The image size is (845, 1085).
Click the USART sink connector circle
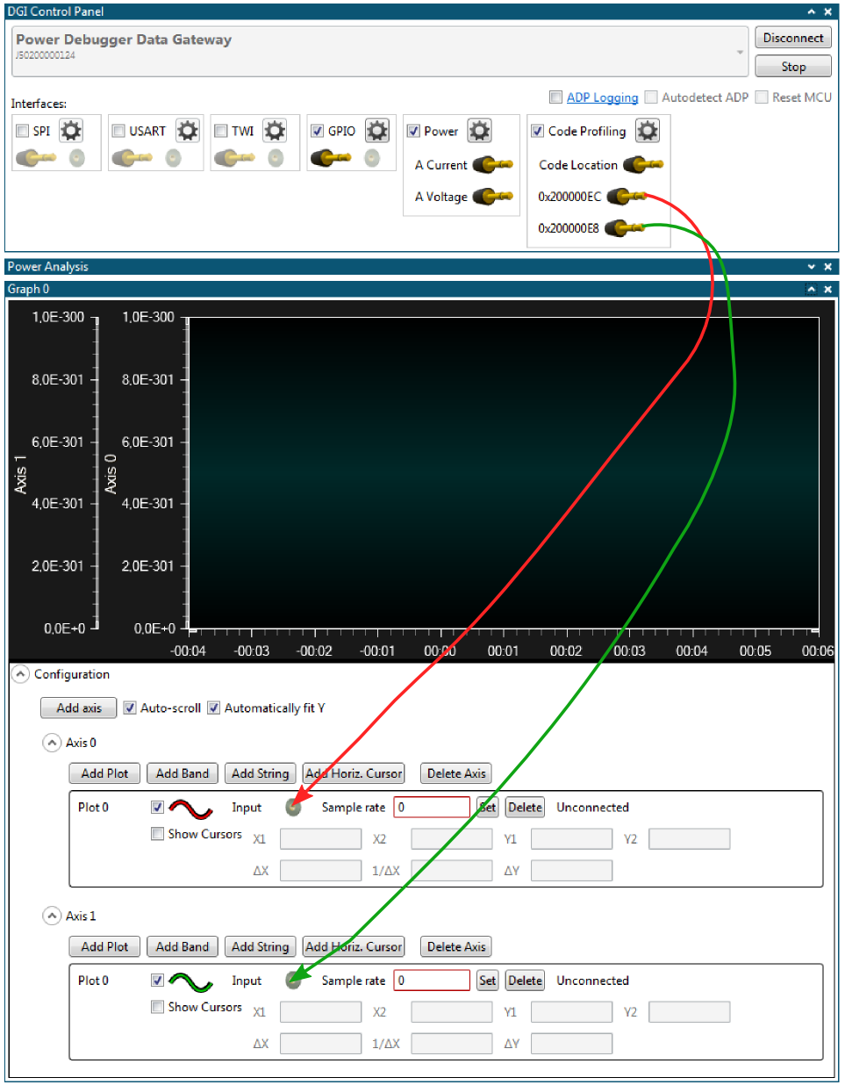point(174,158)
